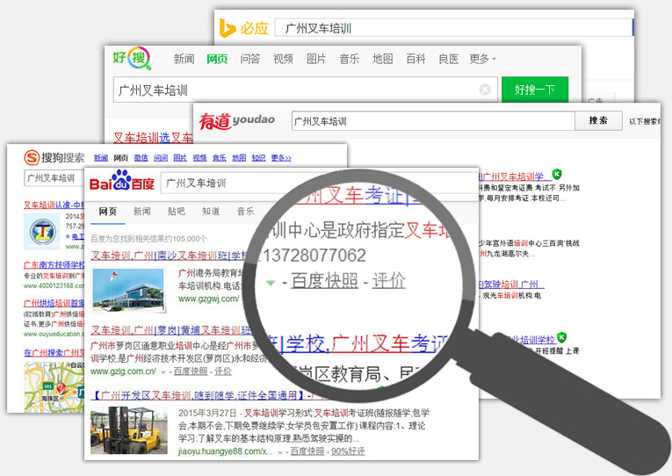Open 良医 tab in 好搜
Screen dimensions: 672x476
[448, 59]
